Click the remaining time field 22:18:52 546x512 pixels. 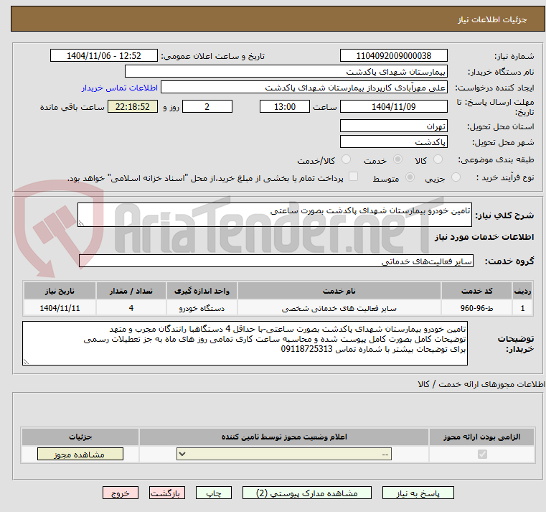(133, 107)
